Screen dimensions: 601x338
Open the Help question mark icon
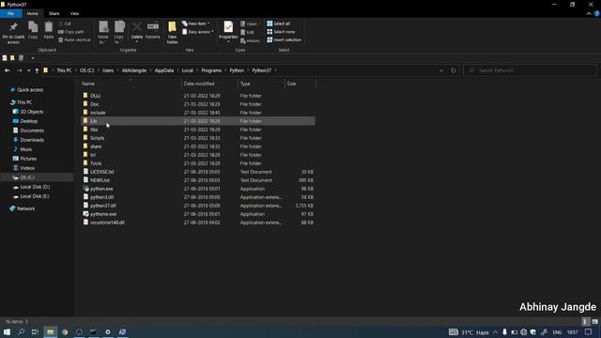tap(596, 13)
